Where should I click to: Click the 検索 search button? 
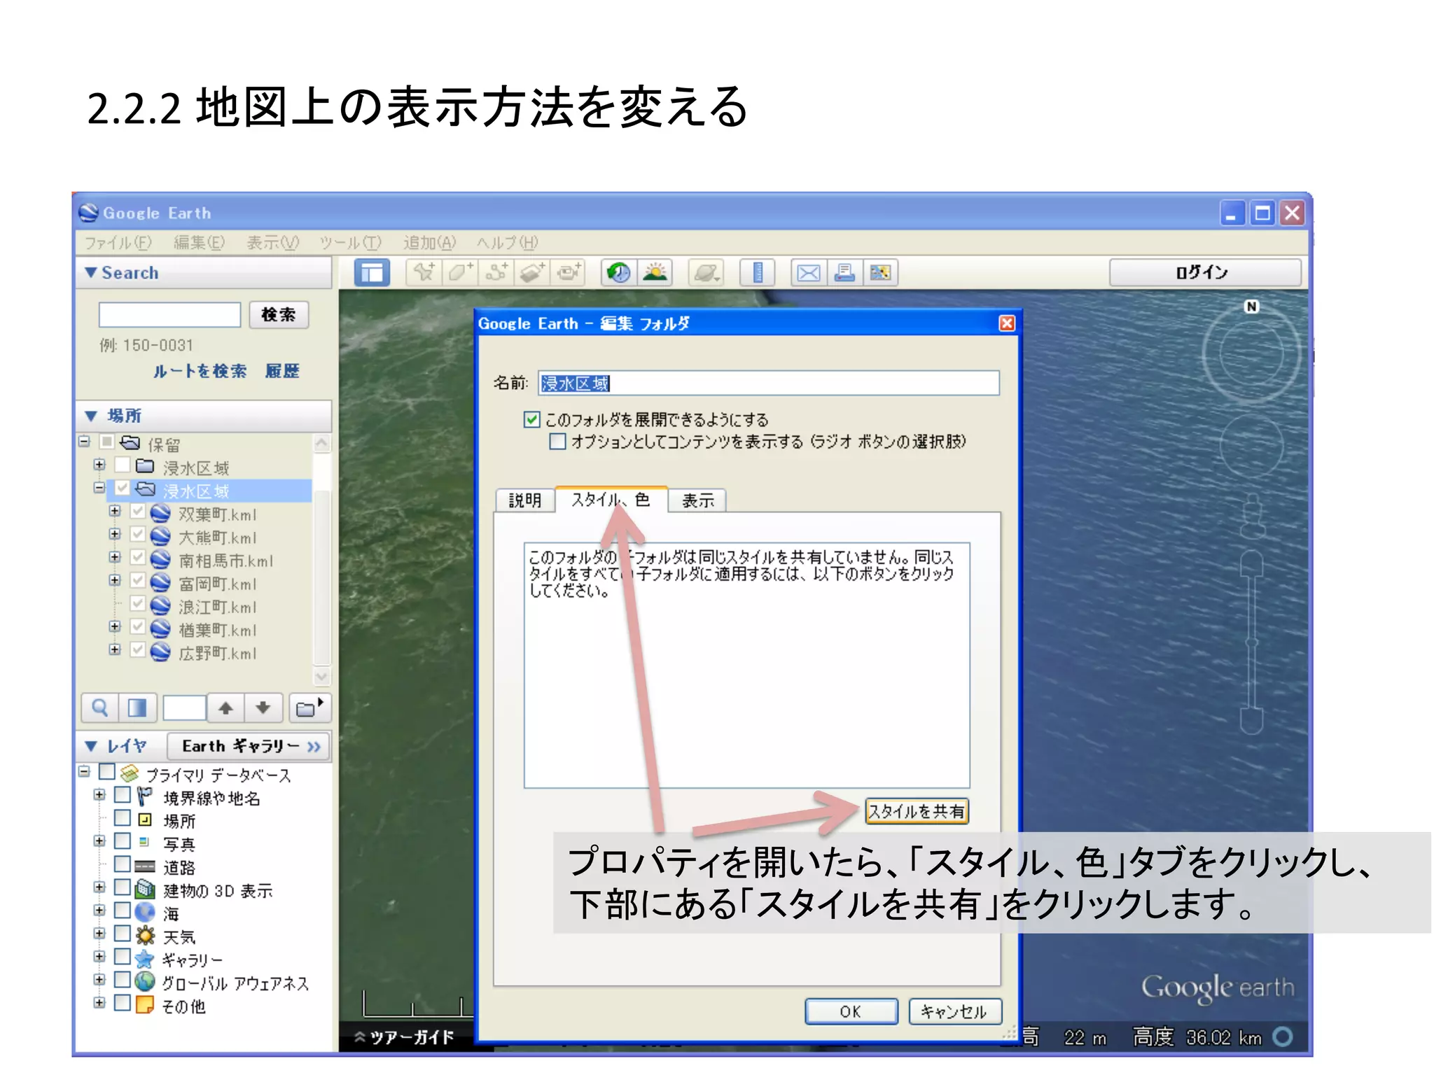click(x=278, y=315)
